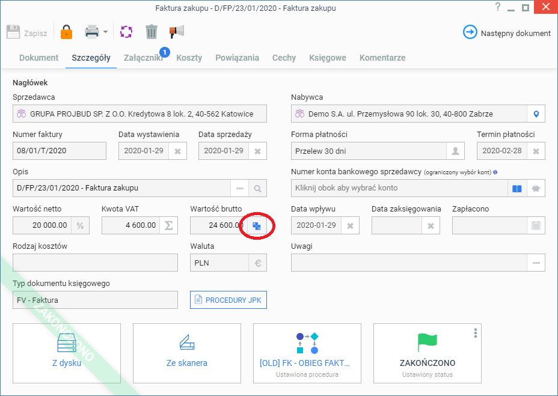Click the Typ dokumentu księgowego field
The width and height of the screenshot is (558, 396).
(x=96, y=300)
